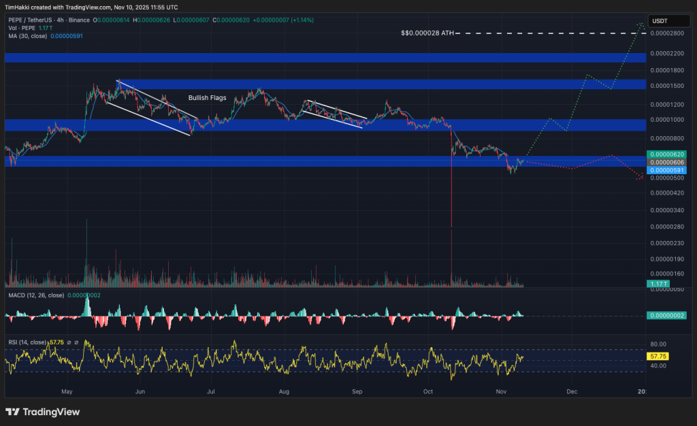Select the MACD (12, 26, close) legend
The width and height of the screenshot is (697, 426).
pyautogui.click(x=36, y=295)
